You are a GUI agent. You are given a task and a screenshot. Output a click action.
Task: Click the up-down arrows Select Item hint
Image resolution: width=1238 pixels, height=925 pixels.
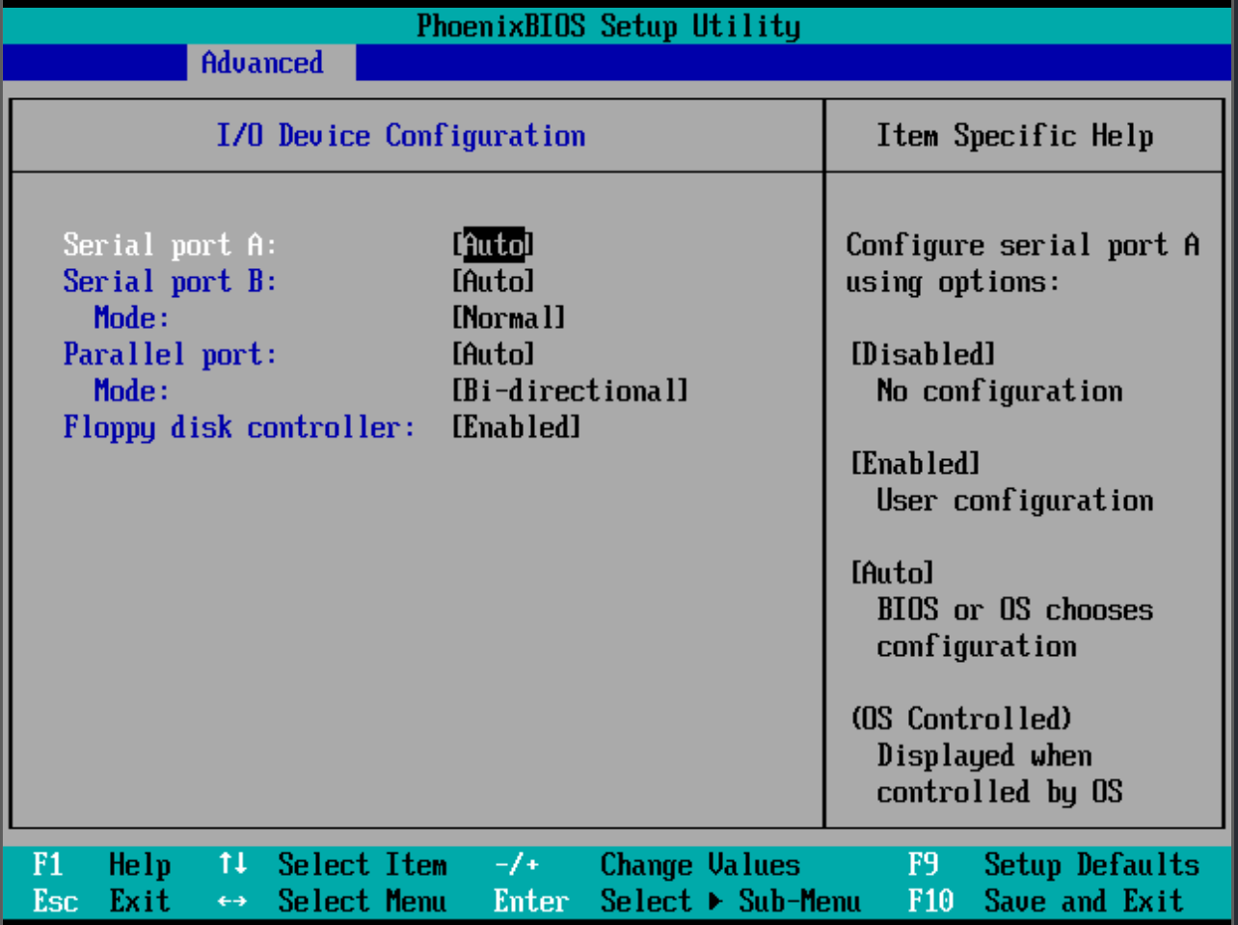333,864
